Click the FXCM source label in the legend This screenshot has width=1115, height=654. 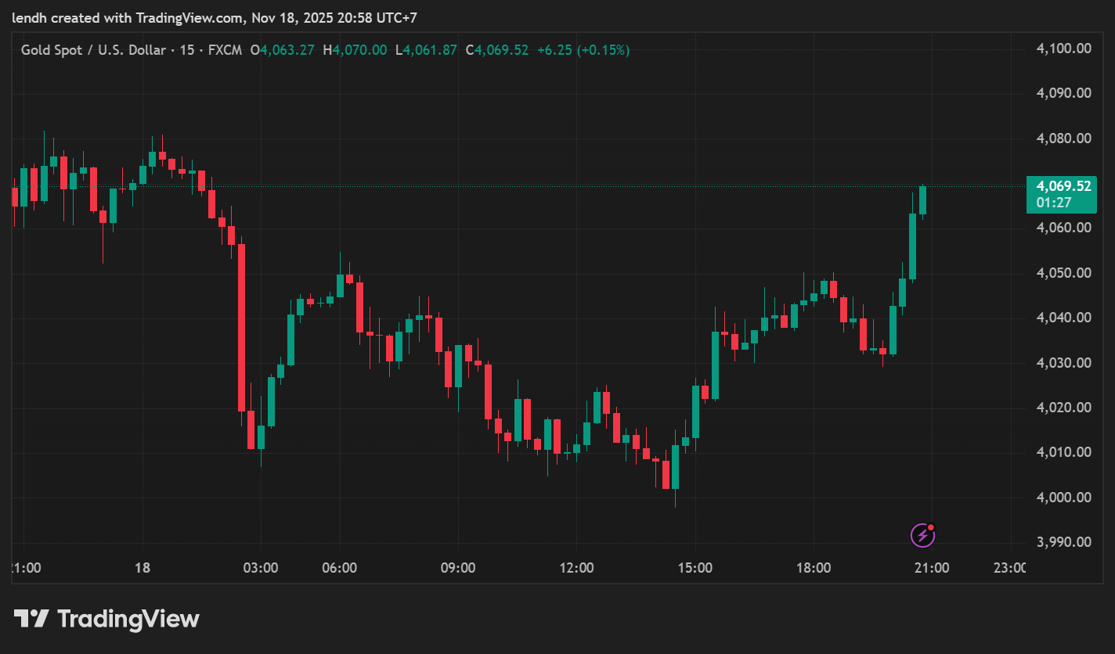pos(224,50)
